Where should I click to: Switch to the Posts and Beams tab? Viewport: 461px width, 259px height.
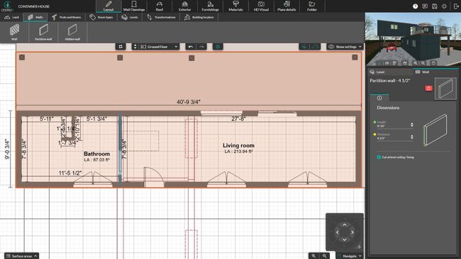click(67, 17)
